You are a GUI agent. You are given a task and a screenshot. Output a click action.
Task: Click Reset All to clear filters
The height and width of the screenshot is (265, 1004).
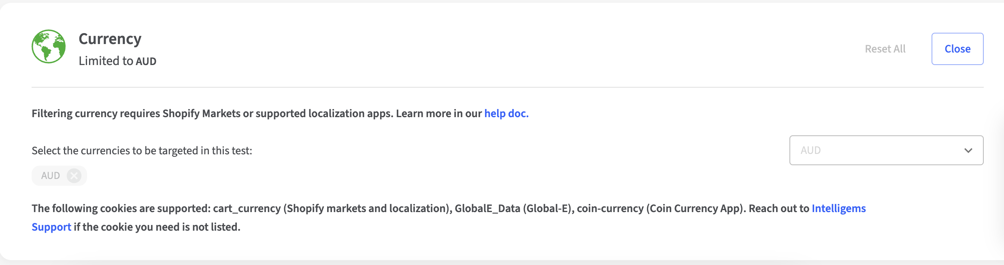click(x=885, y=49)
